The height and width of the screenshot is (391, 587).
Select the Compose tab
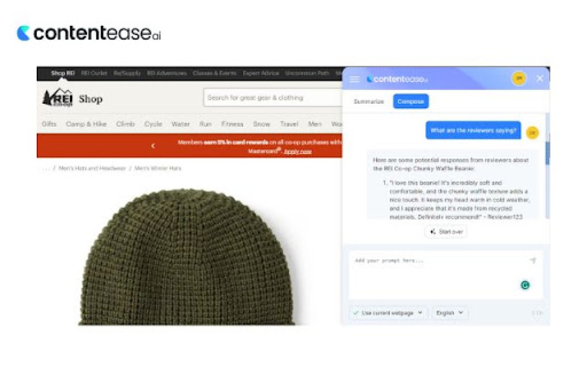coord(411,101)
